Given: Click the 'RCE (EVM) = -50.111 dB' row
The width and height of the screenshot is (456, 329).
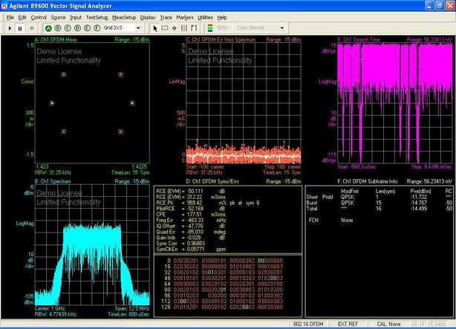Looking at the screenshot, I should 190,192.
